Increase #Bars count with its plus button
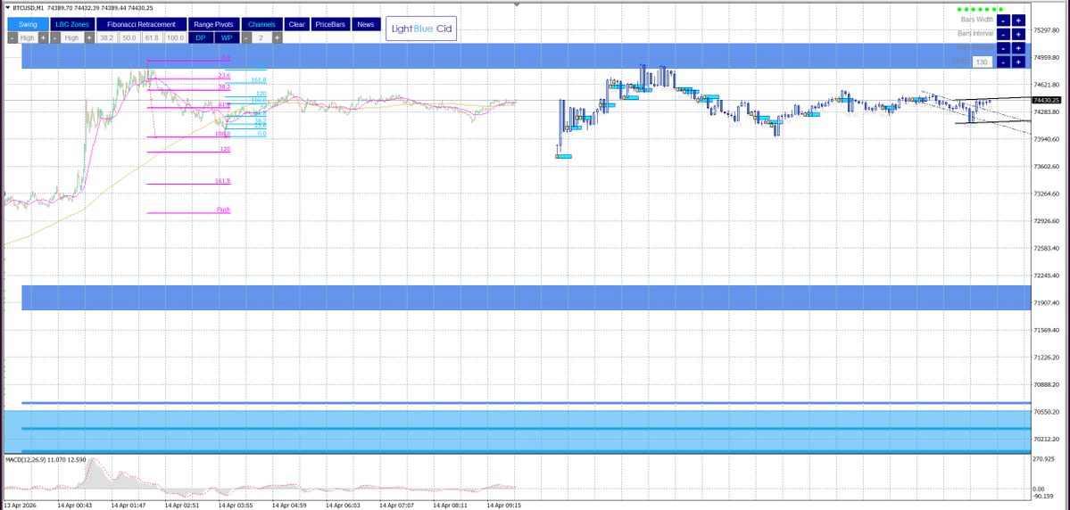This screenshot has width=1070, height=510. coord(1018,62)
